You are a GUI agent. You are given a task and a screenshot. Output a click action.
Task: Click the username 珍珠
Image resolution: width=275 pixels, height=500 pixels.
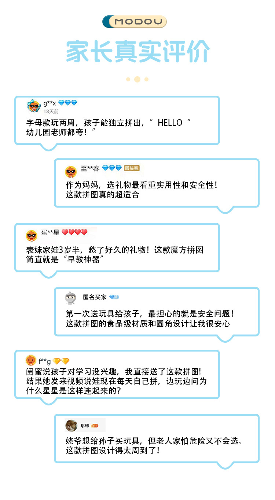coord(85,426)
